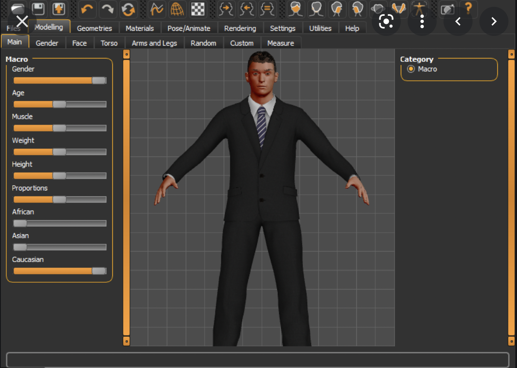Viewport: 517px width, 368px height.
Task: Click the right panel orange scrollbar
Action: tap(511, 196)
